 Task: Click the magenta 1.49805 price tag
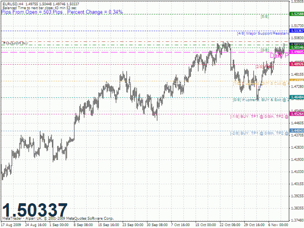pos(297,52)
